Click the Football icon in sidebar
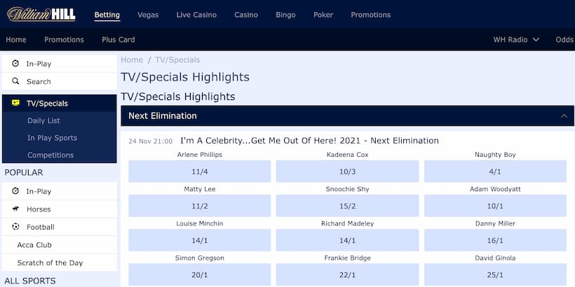Screen dimensions: 575x287 pyautogui.click(x=15, y=227)
